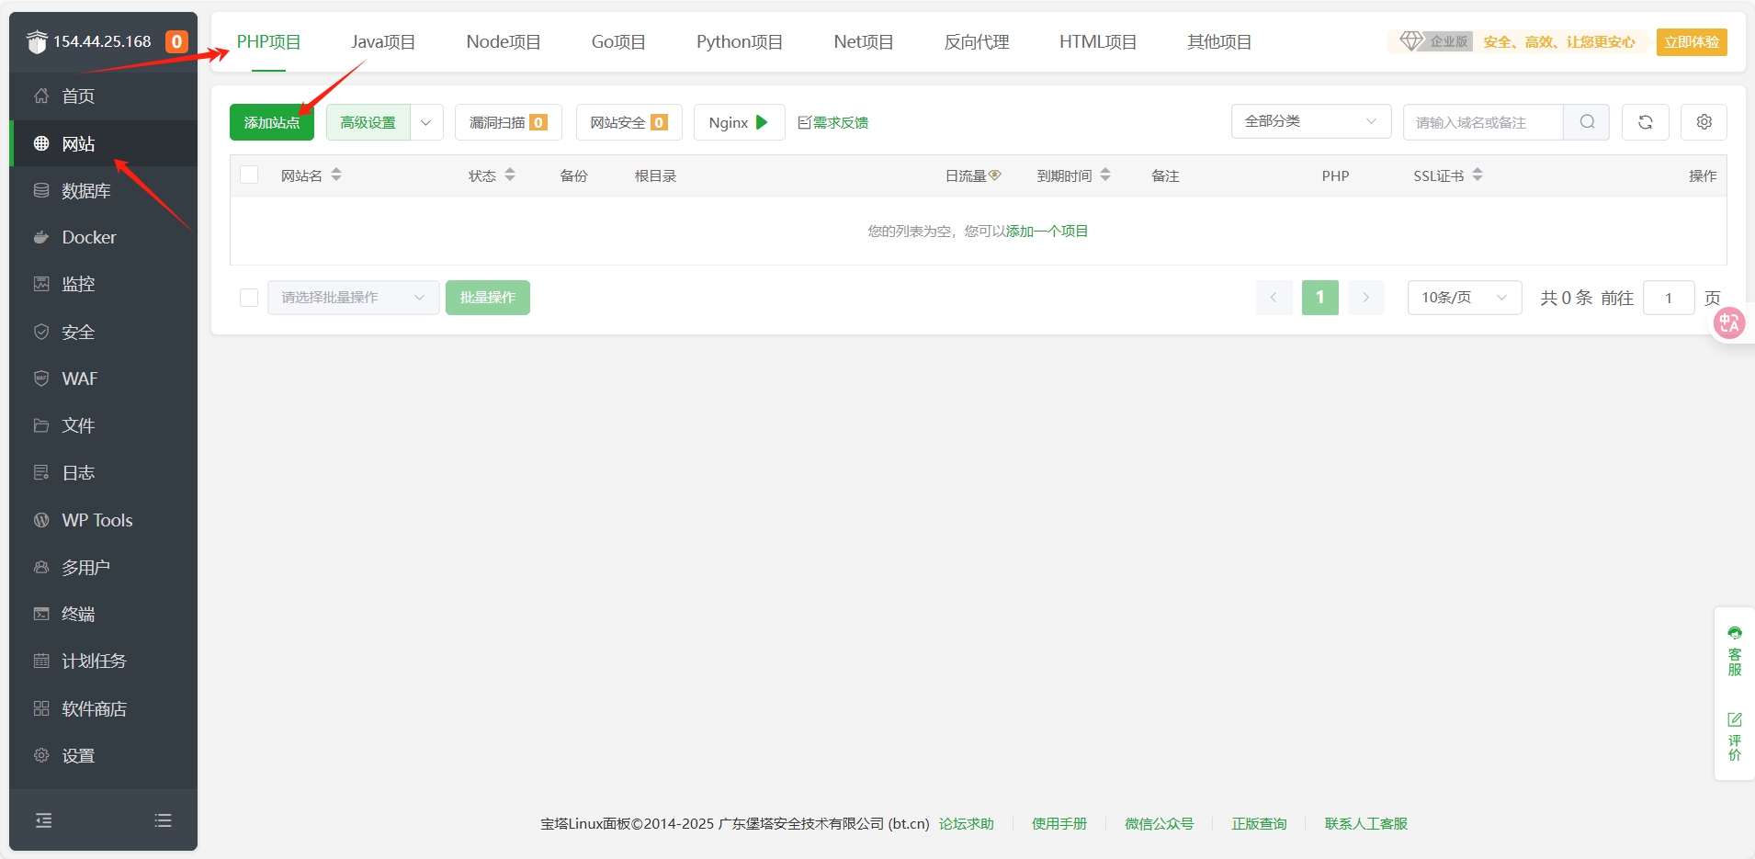Click the green 添加站点 button

(272, 122)
